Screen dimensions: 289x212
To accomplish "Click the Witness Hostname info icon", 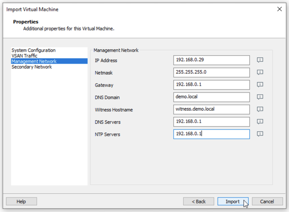I will click(260, 110).
